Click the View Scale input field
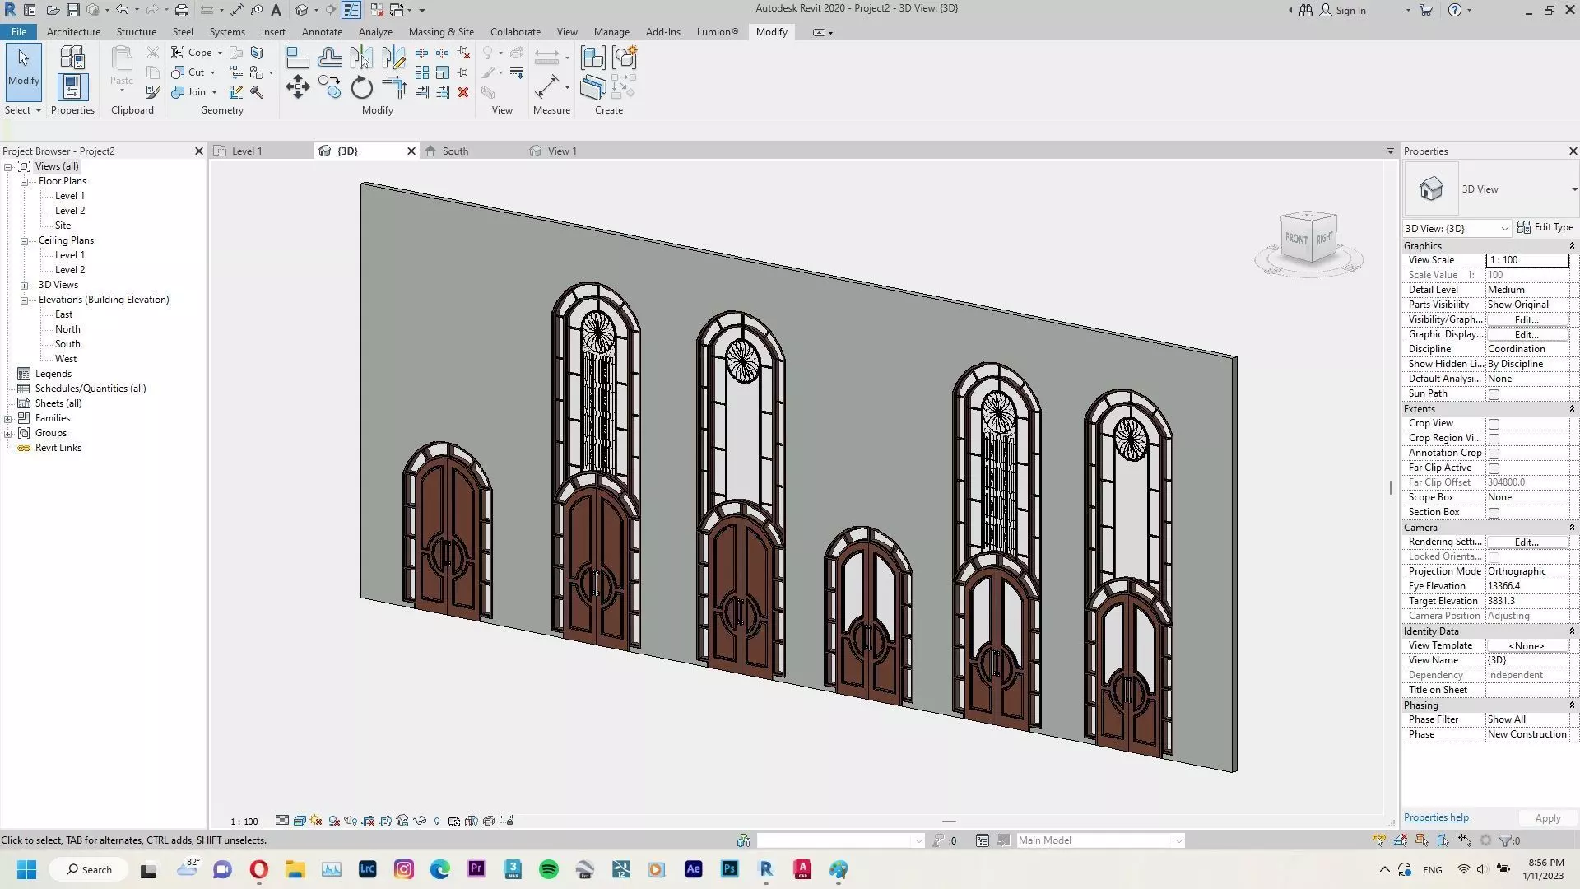Viewport: 1580px width, 889px height. 1527,260
